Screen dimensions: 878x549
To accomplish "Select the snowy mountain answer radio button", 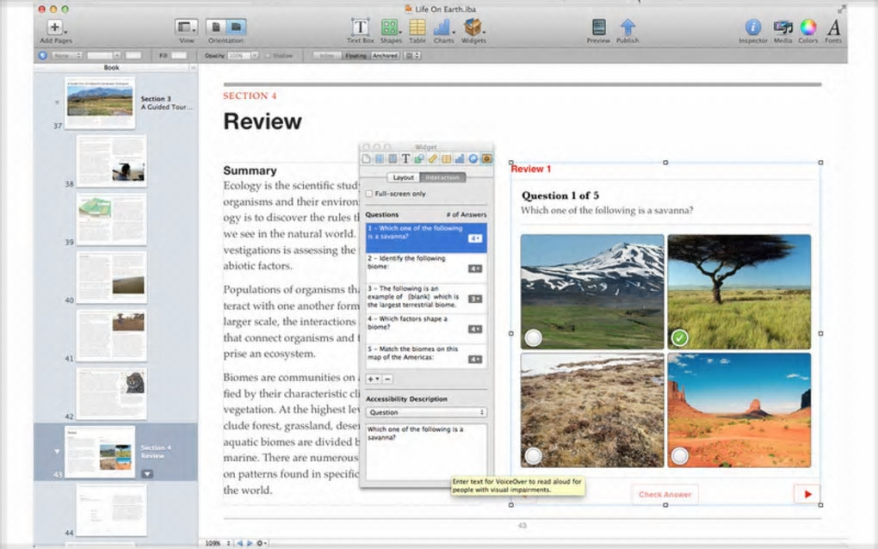I will (534, 338).
